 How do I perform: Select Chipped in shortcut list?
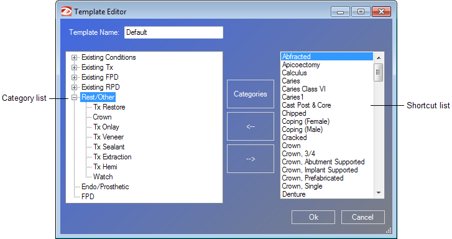click(x=294, y=113)
